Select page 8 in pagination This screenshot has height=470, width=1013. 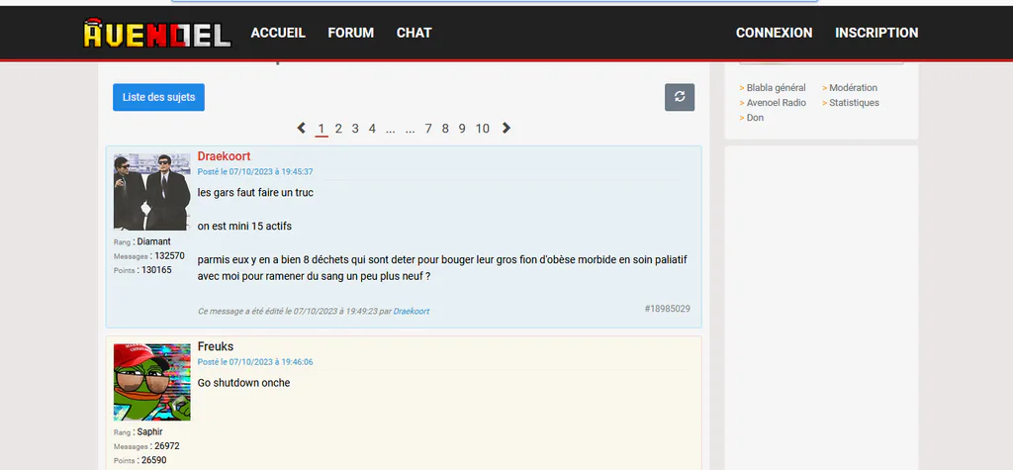[x=445, y=129]
